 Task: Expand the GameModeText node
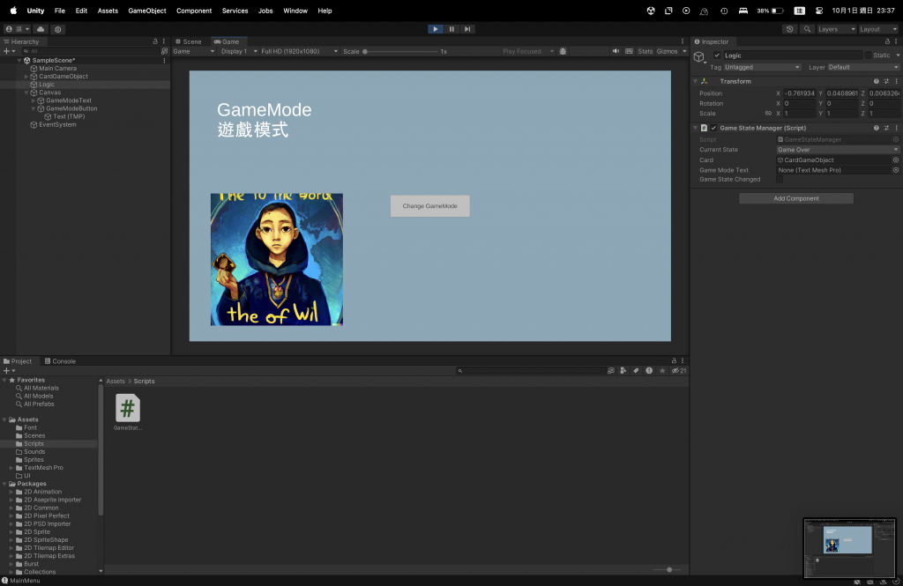click(x=33, y=100)
